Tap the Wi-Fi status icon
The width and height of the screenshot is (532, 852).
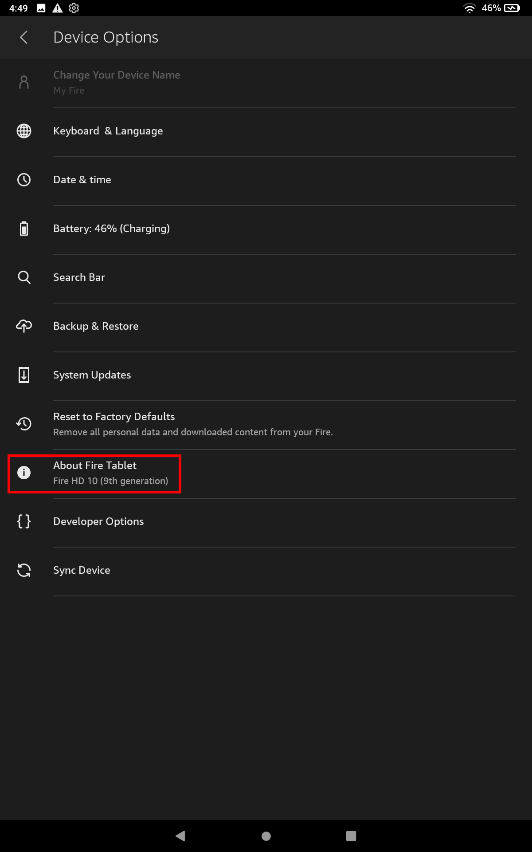[469, 8]
